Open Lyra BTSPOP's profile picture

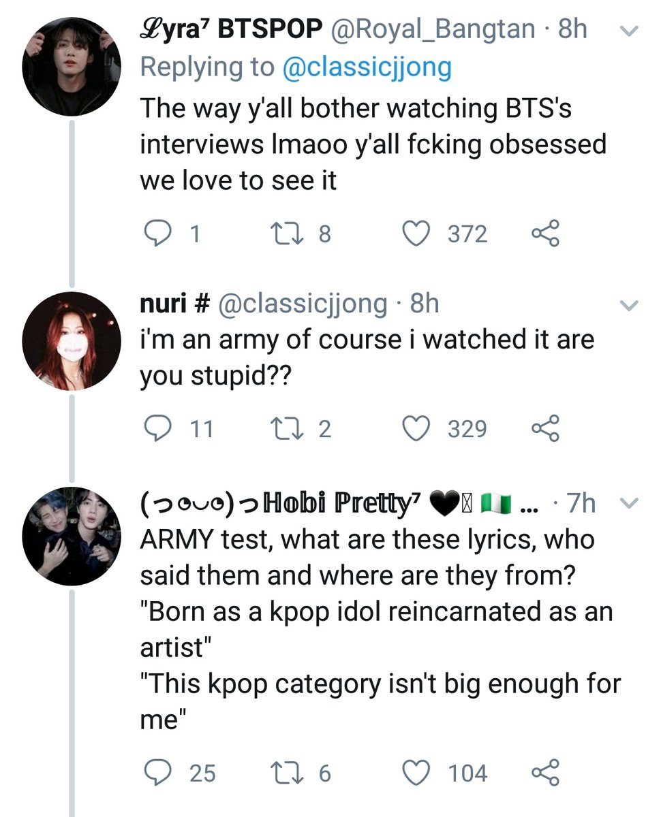coord(72,66)
